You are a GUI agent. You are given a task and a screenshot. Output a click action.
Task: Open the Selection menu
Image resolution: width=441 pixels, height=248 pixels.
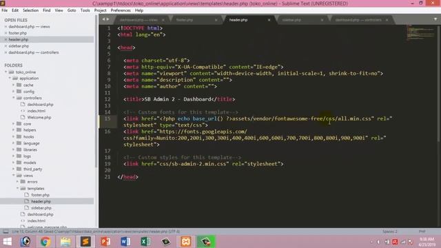tap(30, 10)
